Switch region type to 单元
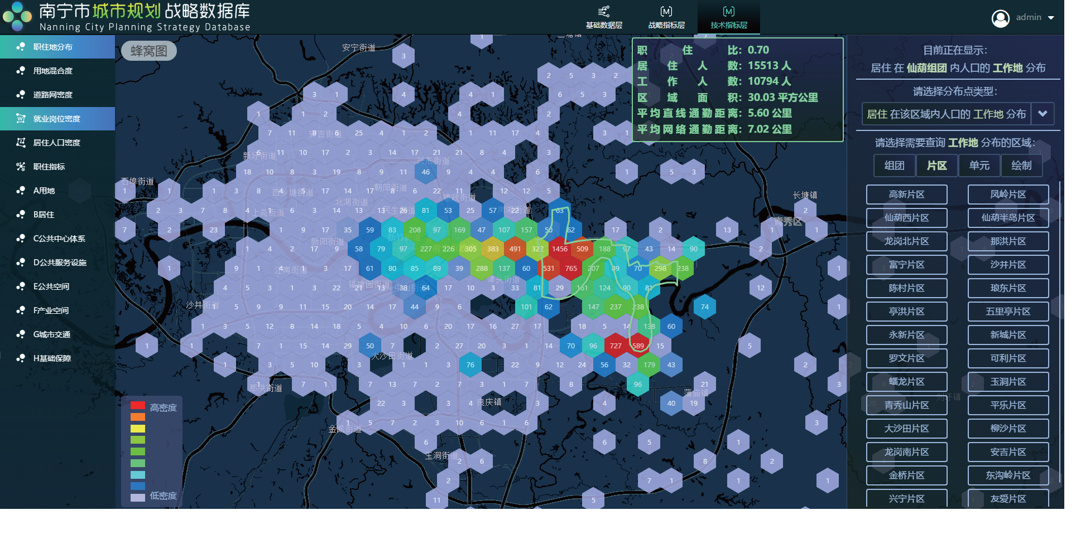The height and width of the screenshot is (544, 1076). point(979,166)
